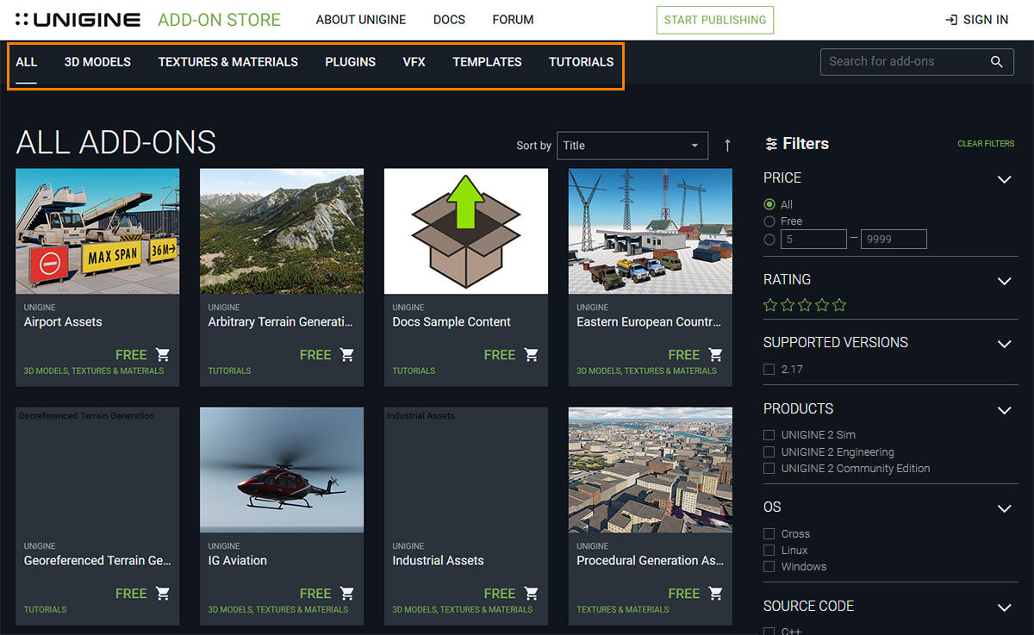Add IG Aviation to cart

pos(347,593)
